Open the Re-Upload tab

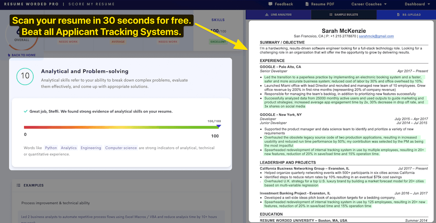point(406,15)
